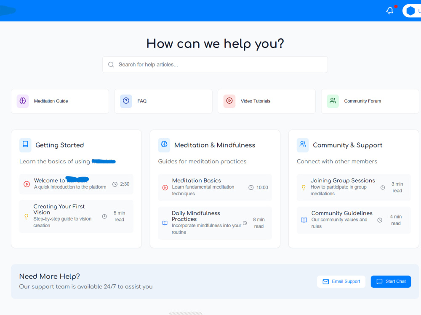The width and height of the screenshot is (421, 315).
Task: Click clock icon beside 2:30
Action: pos(115,184)
